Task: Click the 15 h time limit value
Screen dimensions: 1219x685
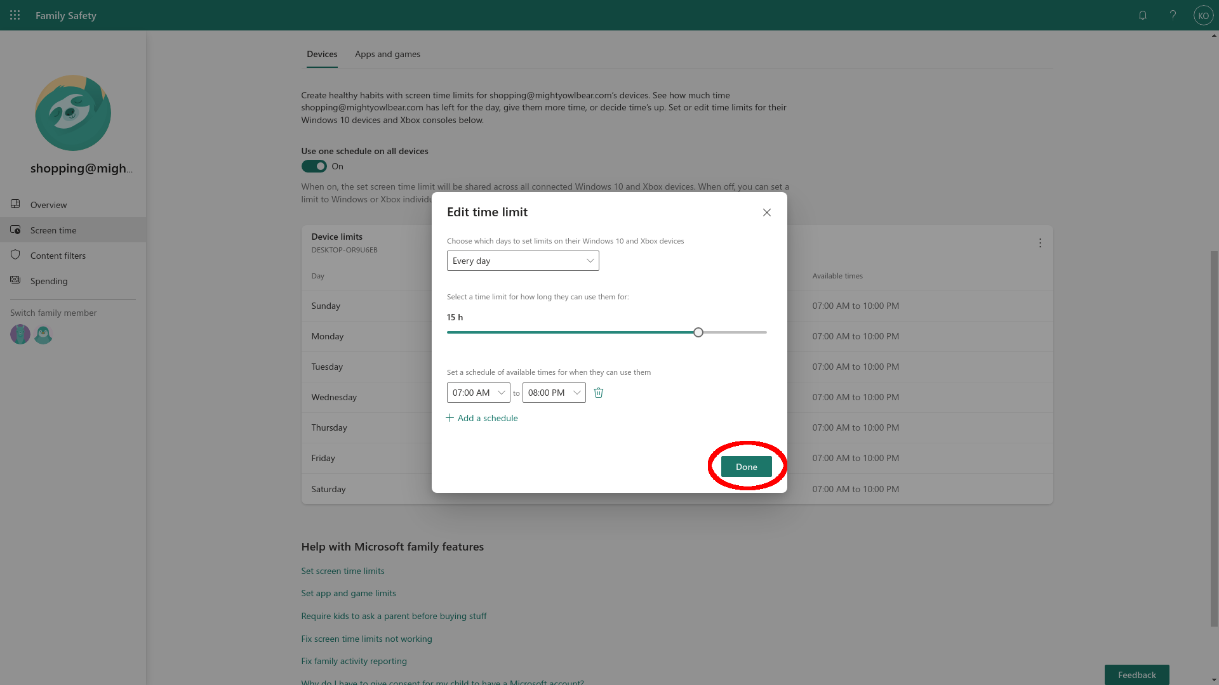Action: [x=455, y=317]
